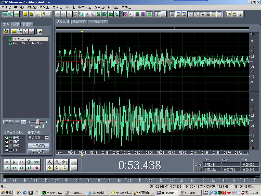Click the transport play button
This screenshot has height=196, width=261.
[14, 162]
